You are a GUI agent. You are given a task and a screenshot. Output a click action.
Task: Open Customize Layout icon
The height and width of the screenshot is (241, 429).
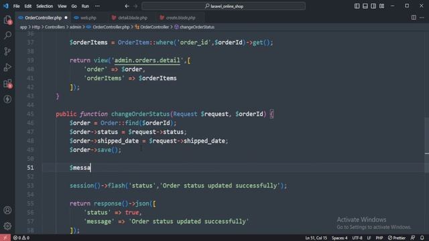point(381,6)
